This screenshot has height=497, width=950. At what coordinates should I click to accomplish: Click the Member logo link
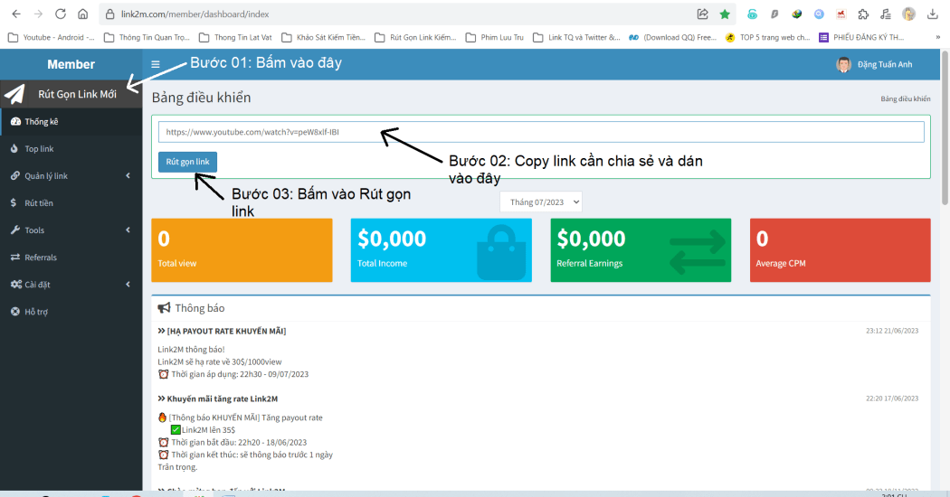pos(71,64)
